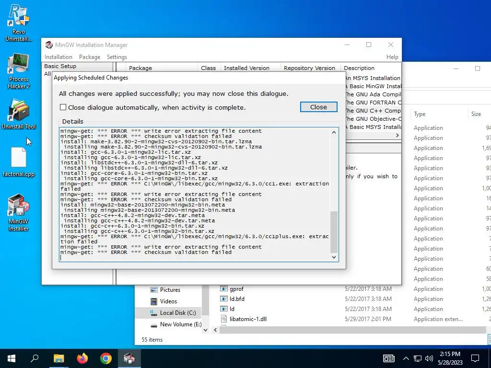The width and height of the screenshot is (491, 368).
Task: Open the Settings menu
Action: [117, 57]
